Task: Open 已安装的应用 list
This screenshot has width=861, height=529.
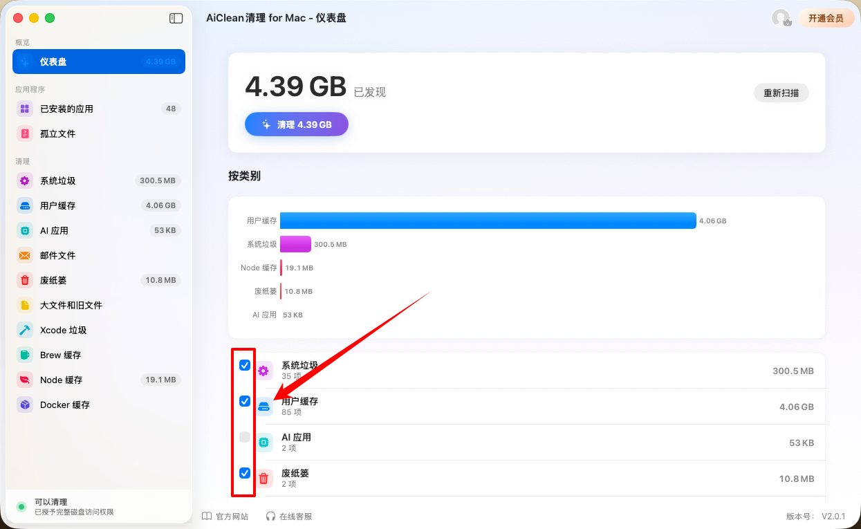Action: point(99,109)
